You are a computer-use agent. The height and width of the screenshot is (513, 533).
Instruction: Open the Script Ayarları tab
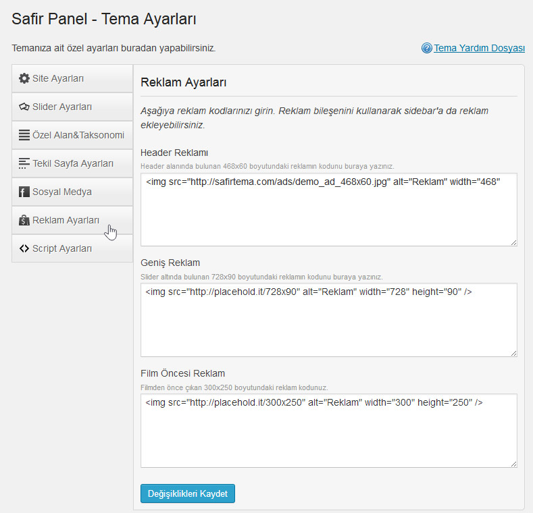click(72, 248)
